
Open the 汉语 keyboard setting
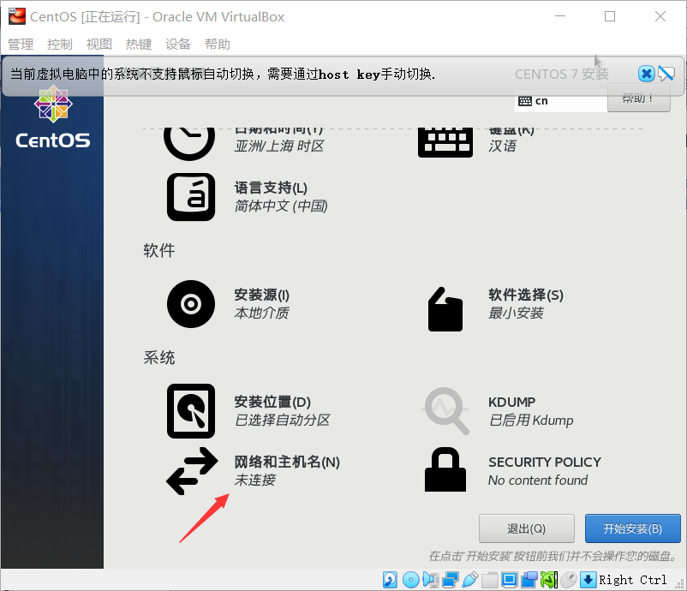(x=503, y=146)
